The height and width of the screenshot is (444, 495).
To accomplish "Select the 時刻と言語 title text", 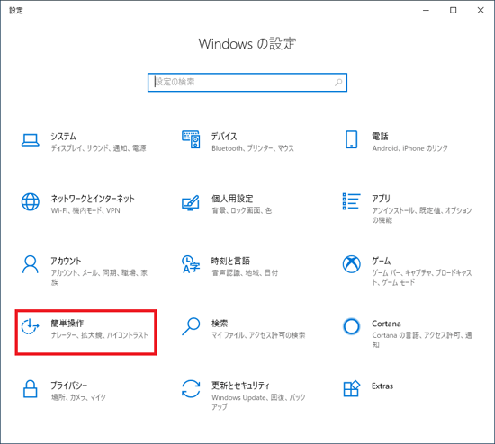I will tap(230, 261).
